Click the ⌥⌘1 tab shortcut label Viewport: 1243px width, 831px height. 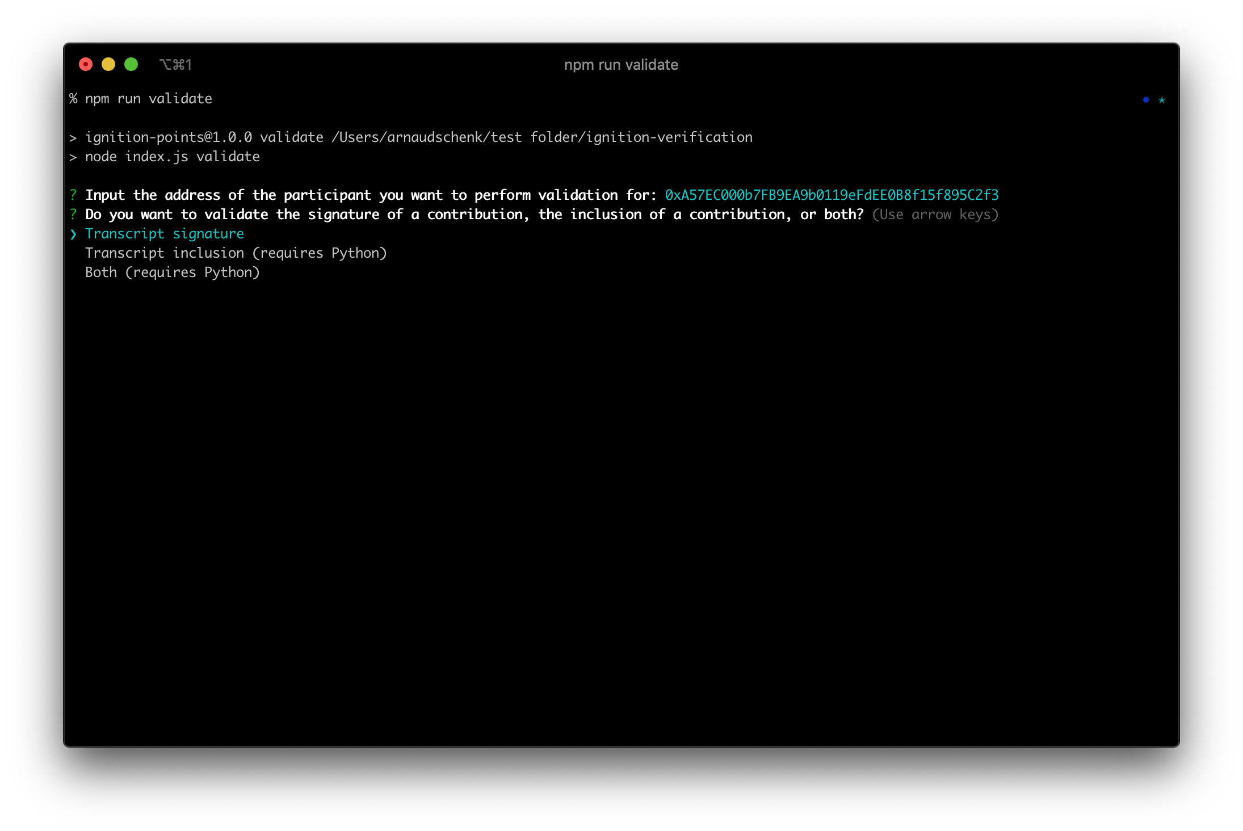[175, 65]
